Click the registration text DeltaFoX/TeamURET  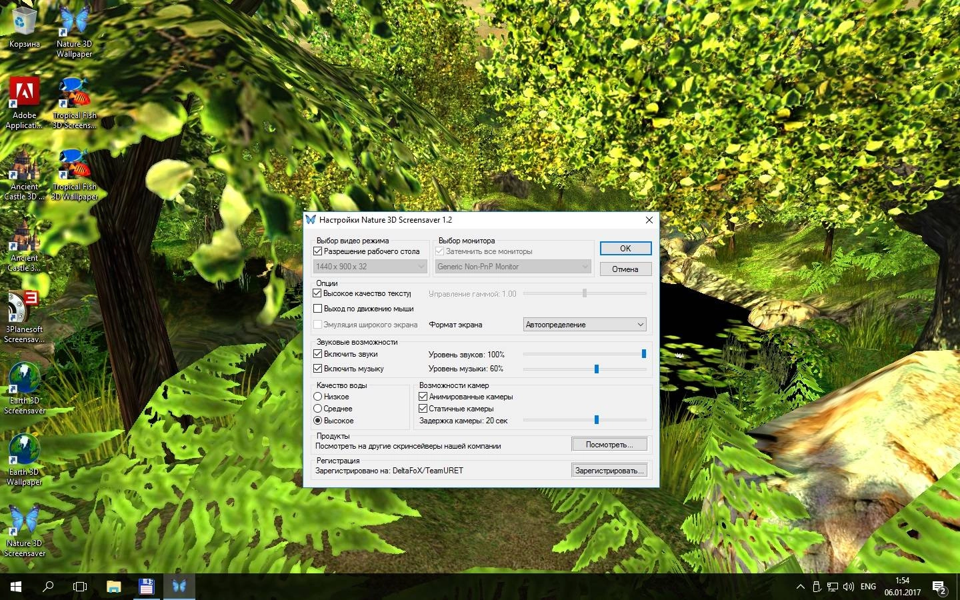(x=427, y=471)
